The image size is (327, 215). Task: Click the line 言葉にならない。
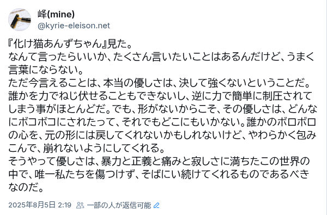coord(46,70)
